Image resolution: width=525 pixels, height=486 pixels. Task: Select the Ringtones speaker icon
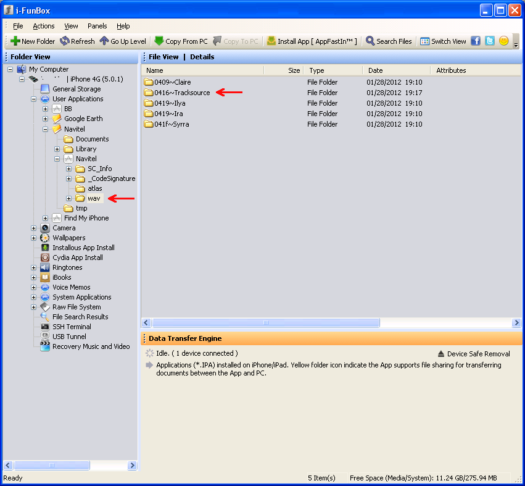(45, 267)
